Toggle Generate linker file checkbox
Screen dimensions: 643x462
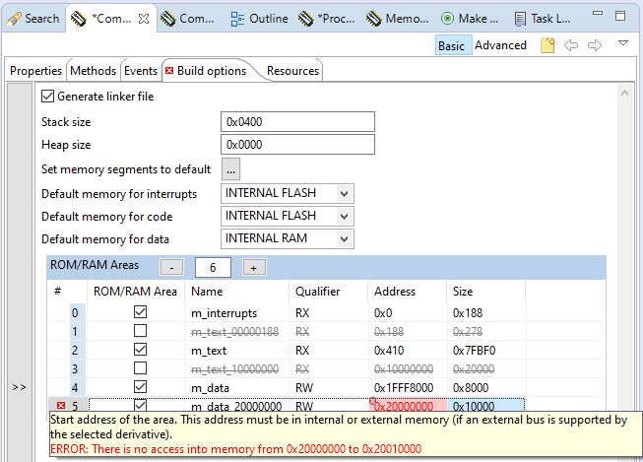pyautogui.click(x=47, y=97)
